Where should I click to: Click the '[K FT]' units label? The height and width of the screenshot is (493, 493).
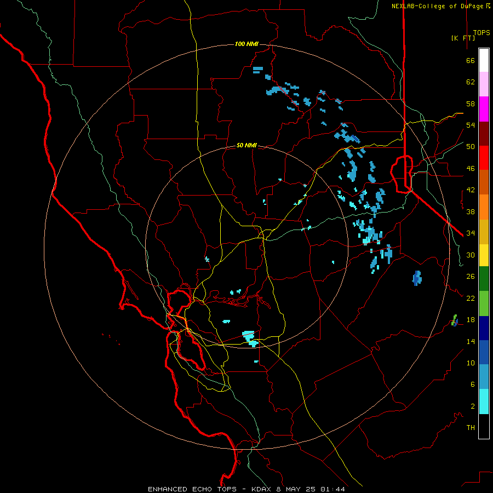tap(463, 38)
